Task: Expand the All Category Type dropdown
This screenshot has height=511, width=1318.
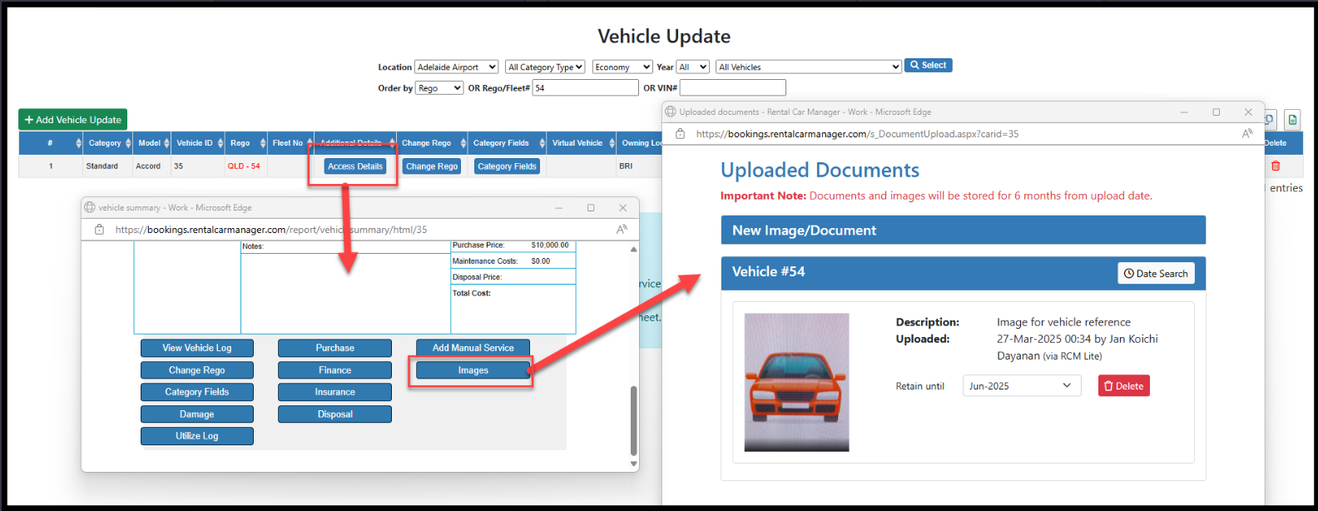Action: [545, 67]
